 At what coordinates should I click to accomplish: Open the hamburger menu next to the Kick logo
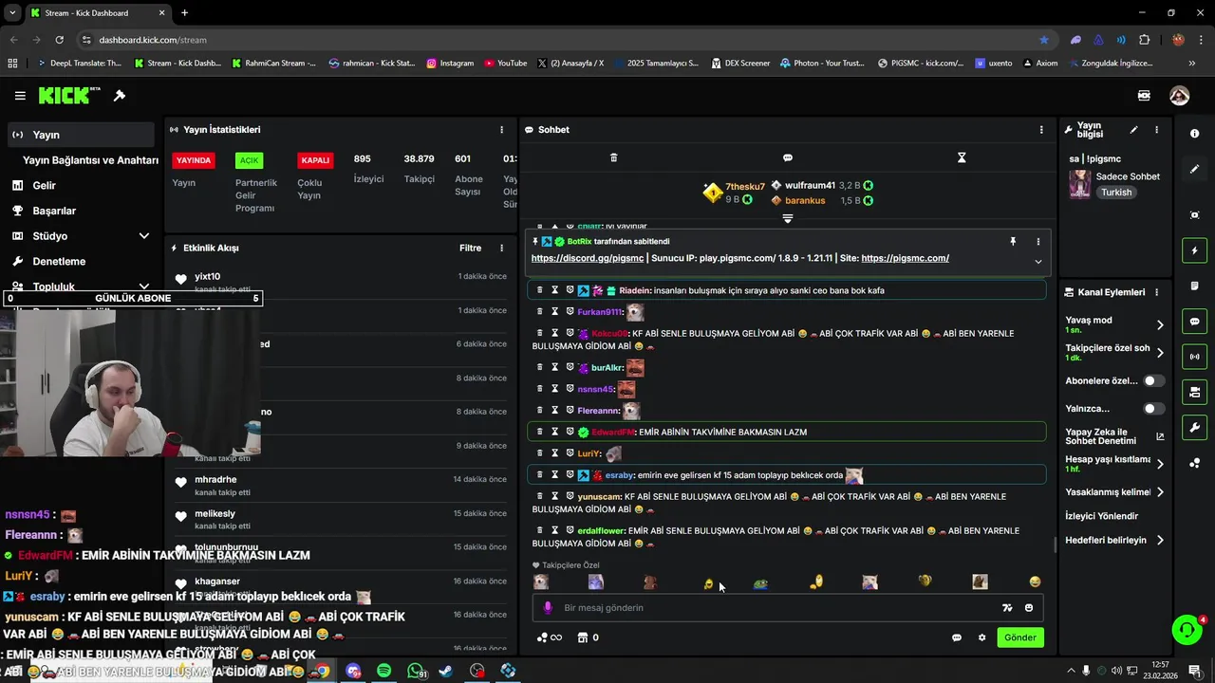coord(20,96)
